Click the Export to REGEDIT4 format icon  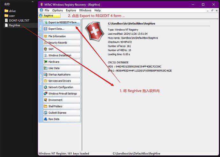[46, 22]
